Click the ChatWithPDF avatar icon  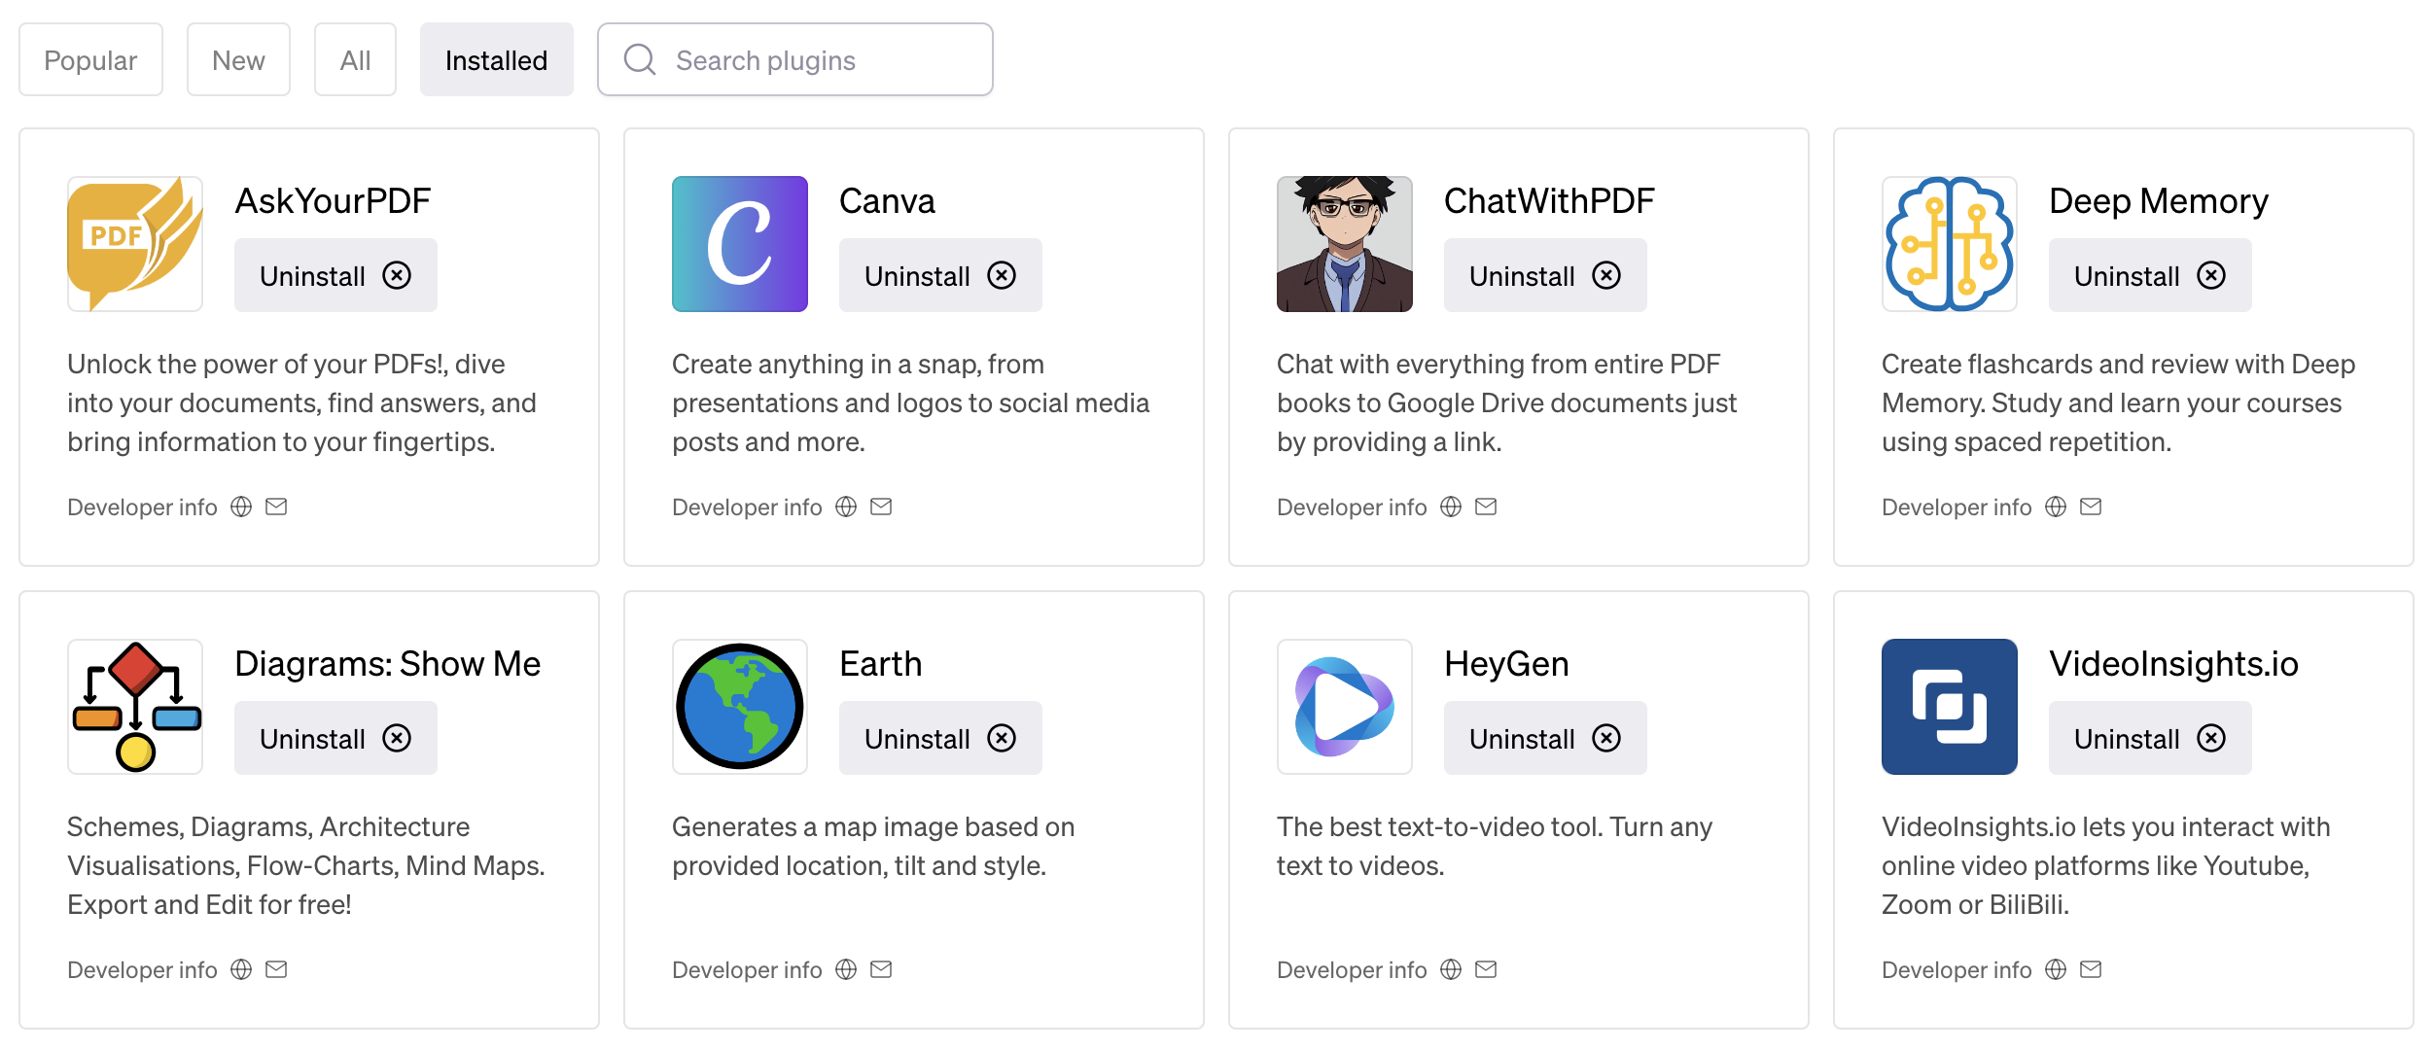(x=1344, y=243)
